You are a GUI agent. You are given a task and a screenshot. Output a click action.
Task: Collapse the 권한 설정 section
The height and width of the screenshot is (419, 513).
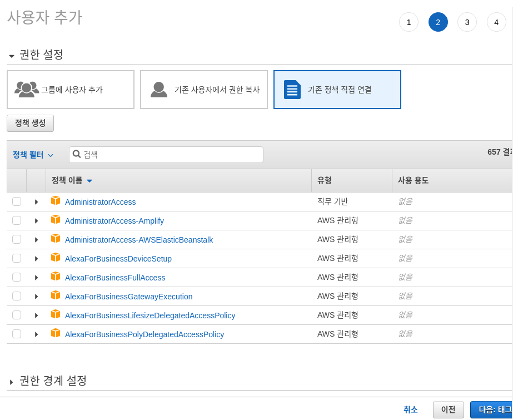[12, 56]
